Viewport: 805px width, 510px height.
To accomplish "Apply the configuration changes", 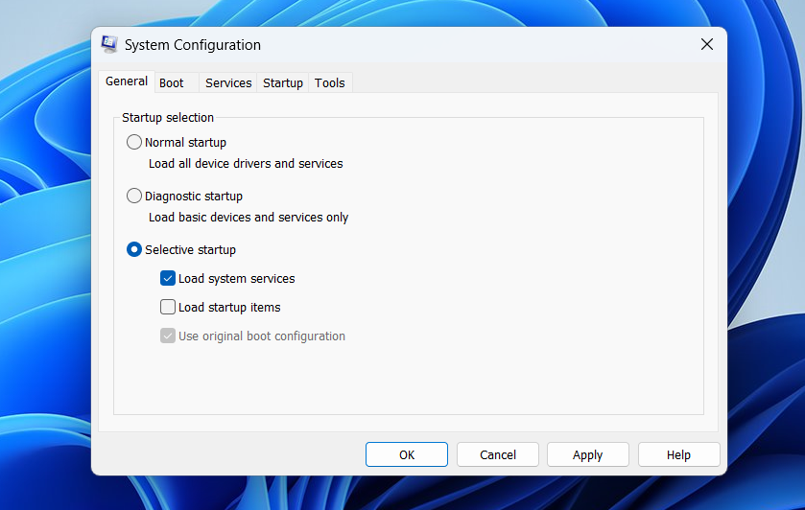I will click(x=588, y=454).
